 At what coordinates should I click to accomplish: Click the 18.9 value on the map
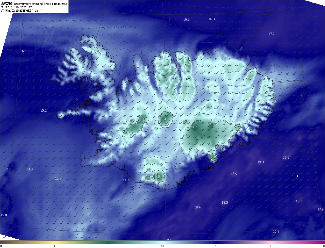(234, 174)
